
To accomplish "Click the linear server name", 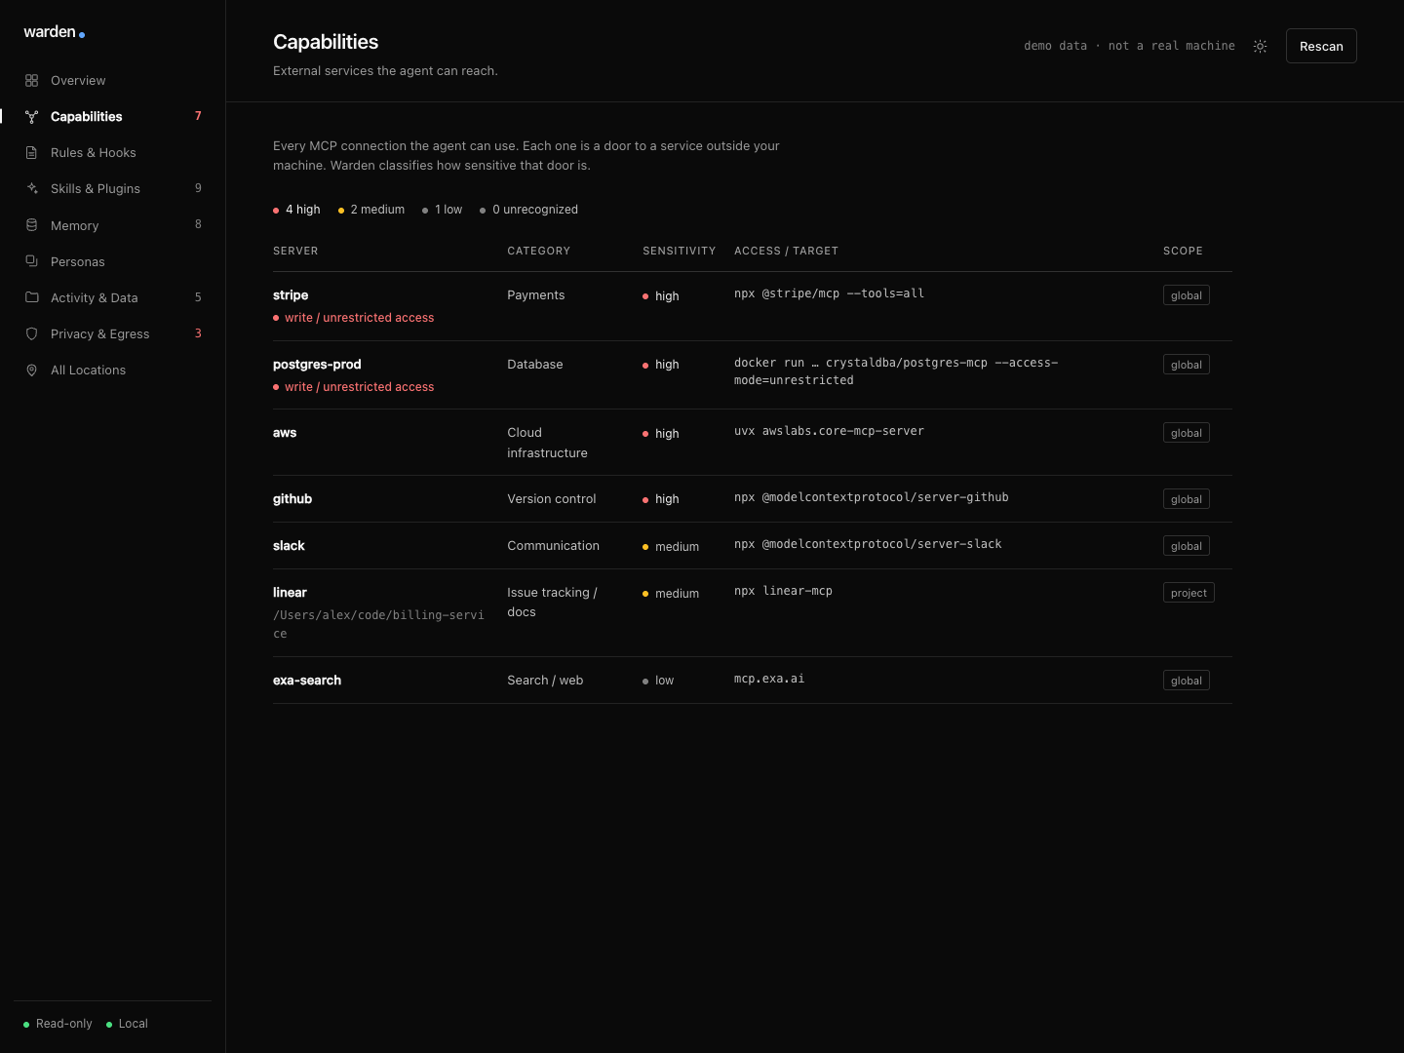I will click(290, 592).
